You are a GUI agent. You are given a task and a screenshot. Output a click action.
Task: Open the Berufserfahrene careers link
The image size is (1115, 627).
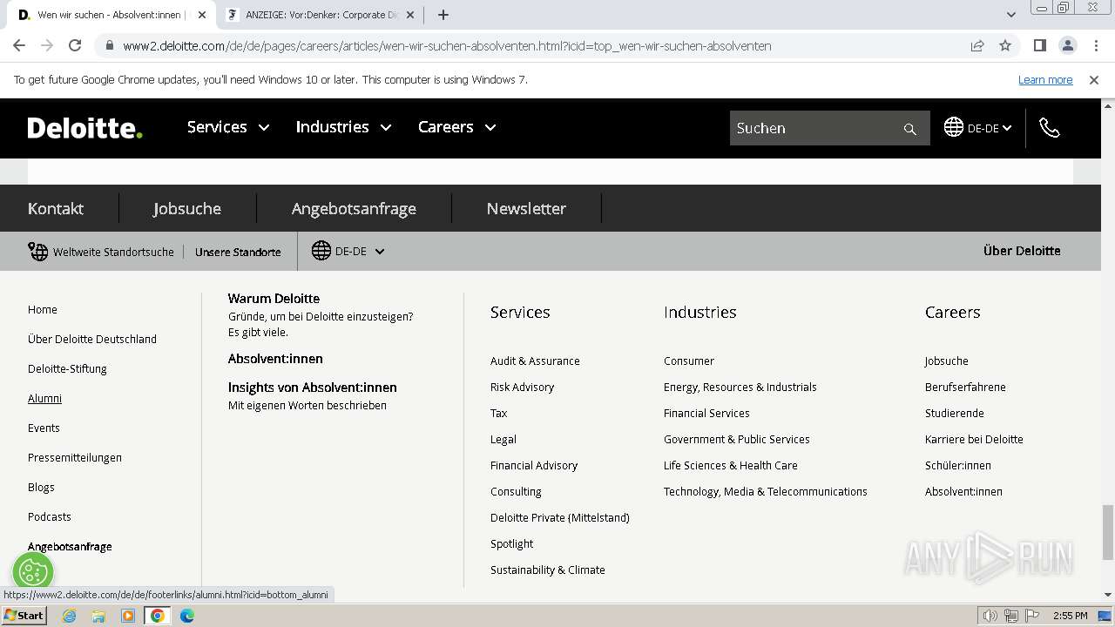(x=965, y=387)
